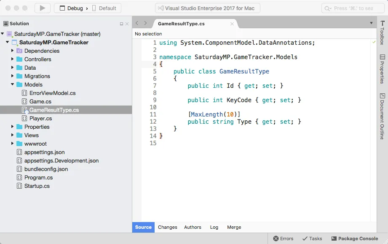Click the MaxLength(10) attribute in code
The image size is (388, 244).
(x=214, y=114)
